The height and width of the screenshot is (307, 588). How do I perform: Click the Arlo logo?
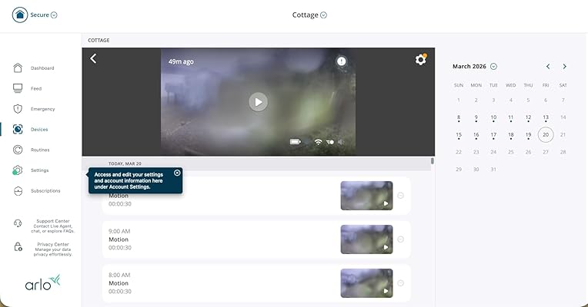(x=42, y=282)
